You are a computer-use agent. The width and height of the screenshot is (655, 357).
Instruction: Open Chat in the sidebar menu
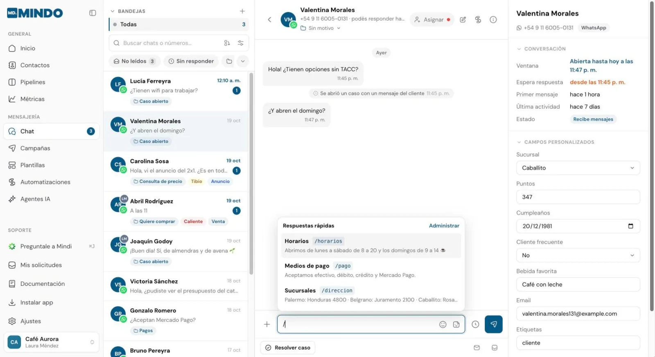coord(51,131)
